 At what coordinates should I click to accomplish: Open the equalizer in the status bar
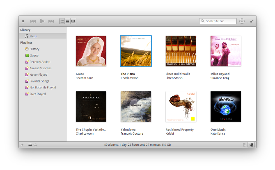click(x=251, y=145)
